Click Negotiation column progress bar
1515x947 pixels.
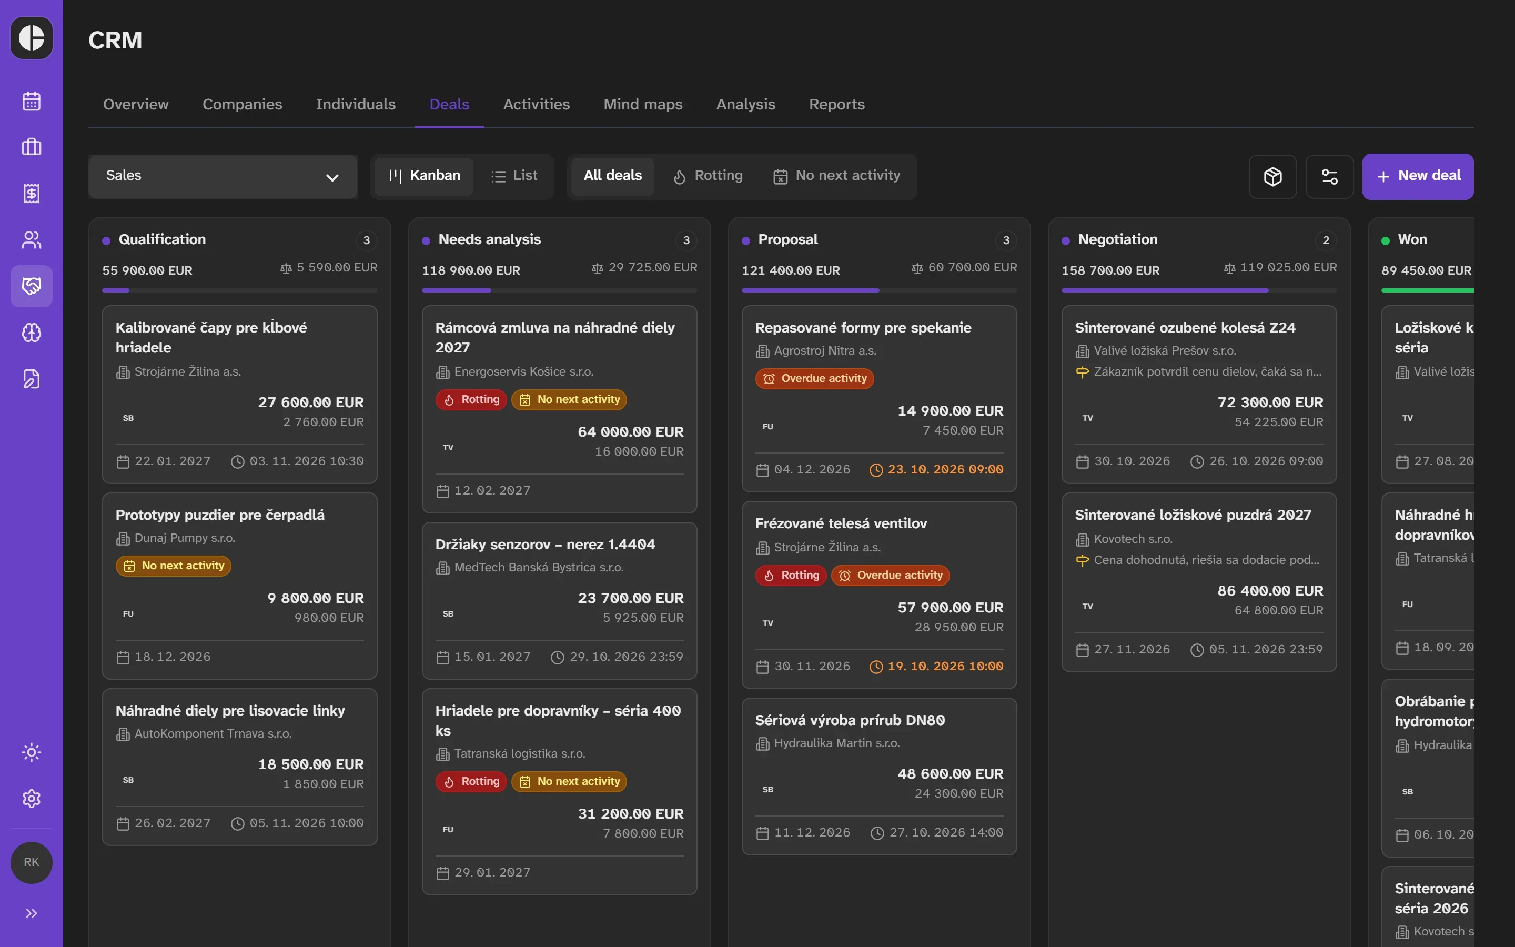click(x=1199, y=290)
